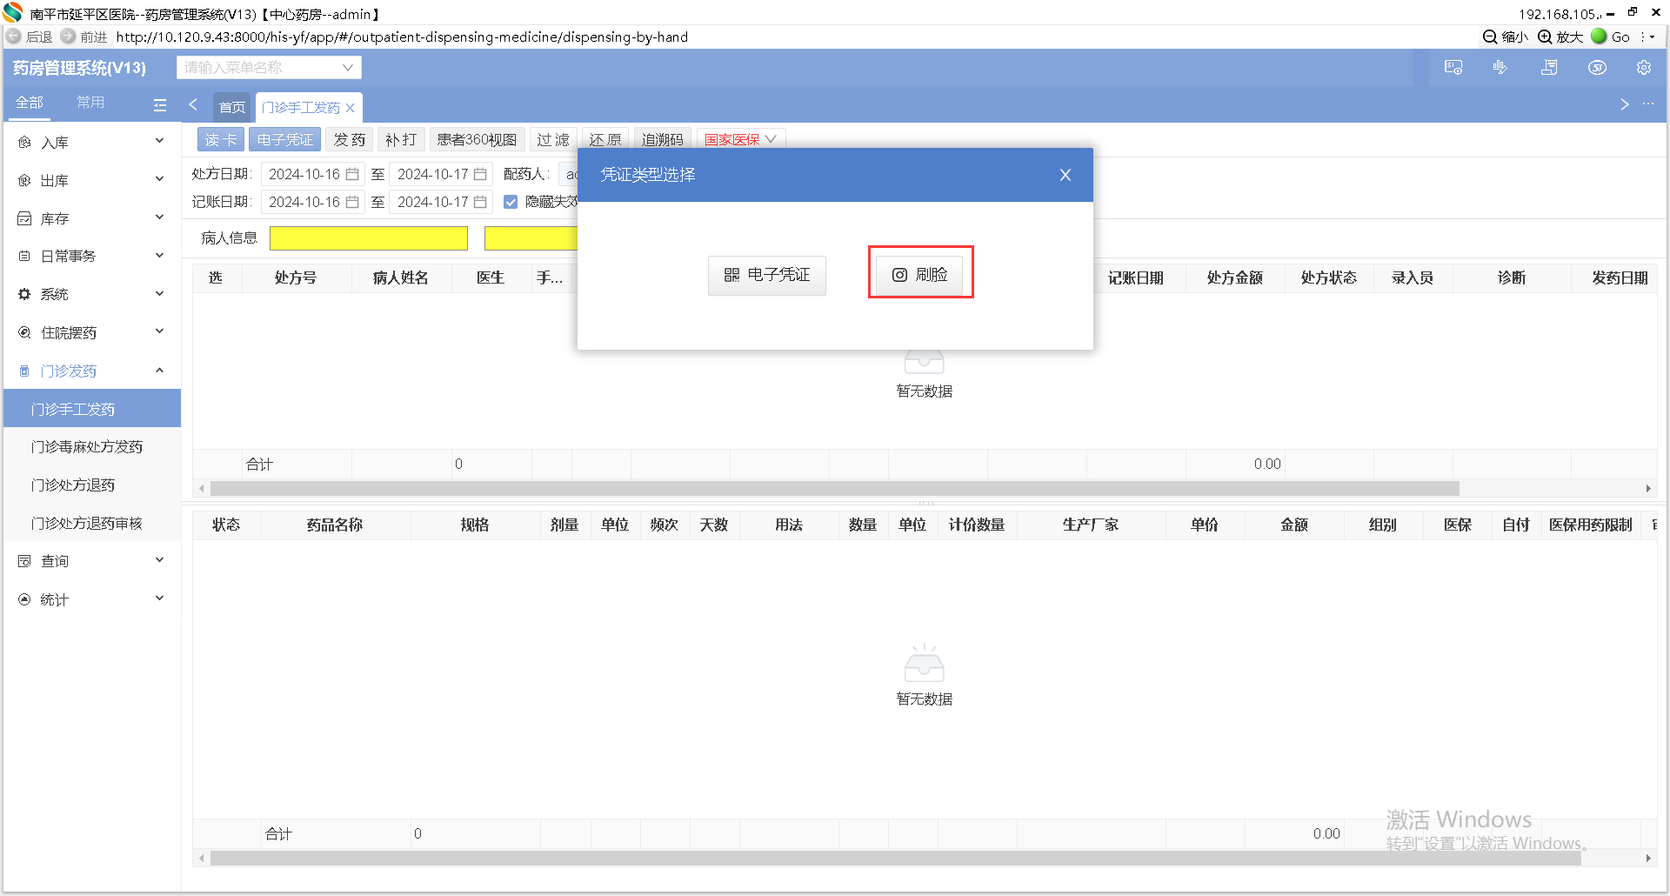Image resolution: width=1670 pixels, height=896 pixels.
Task: Click the drug detail table horizontal scrollbar
Action: coord(896,859)
